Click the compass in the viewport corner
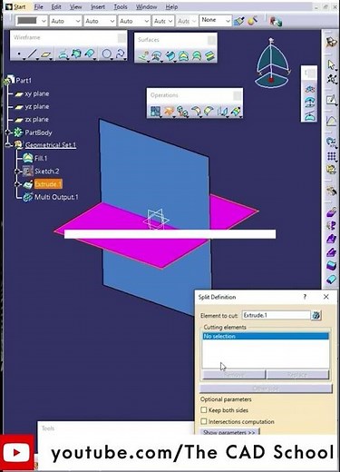The height and width of the screenshot is (472, 340). pyautogui.click(x=272, y=63)
